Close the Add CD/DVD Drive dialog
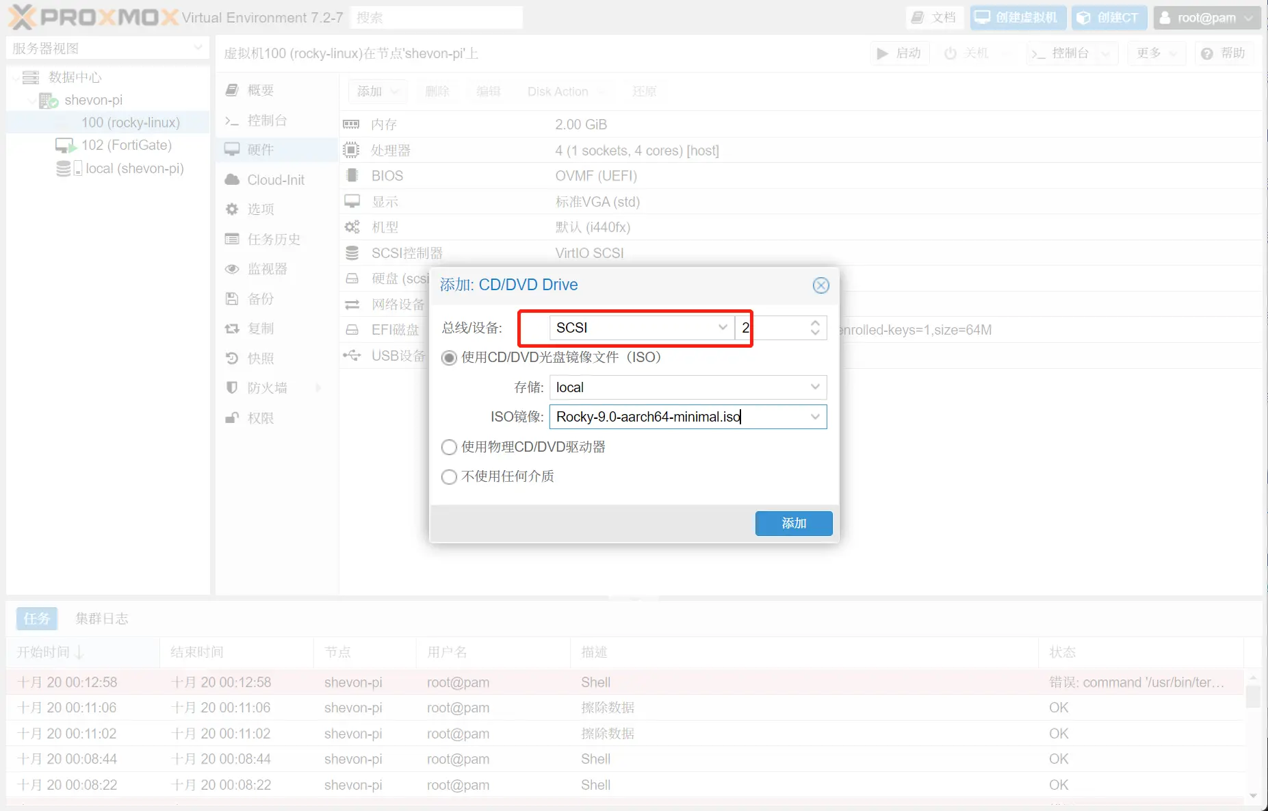 (820, 285)
